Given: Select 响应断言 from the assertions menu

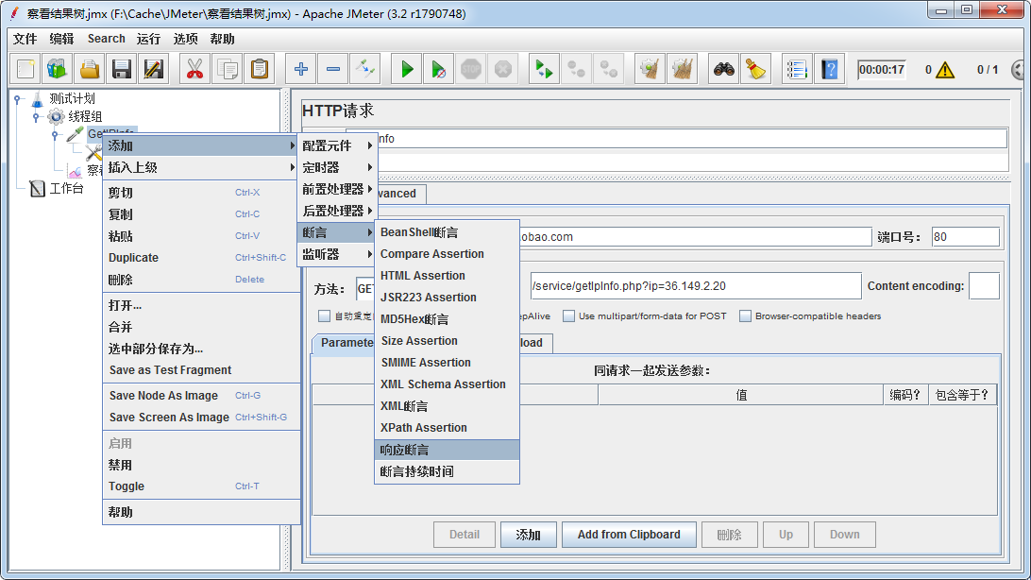Looking at the screenshot, I should 448,450.
